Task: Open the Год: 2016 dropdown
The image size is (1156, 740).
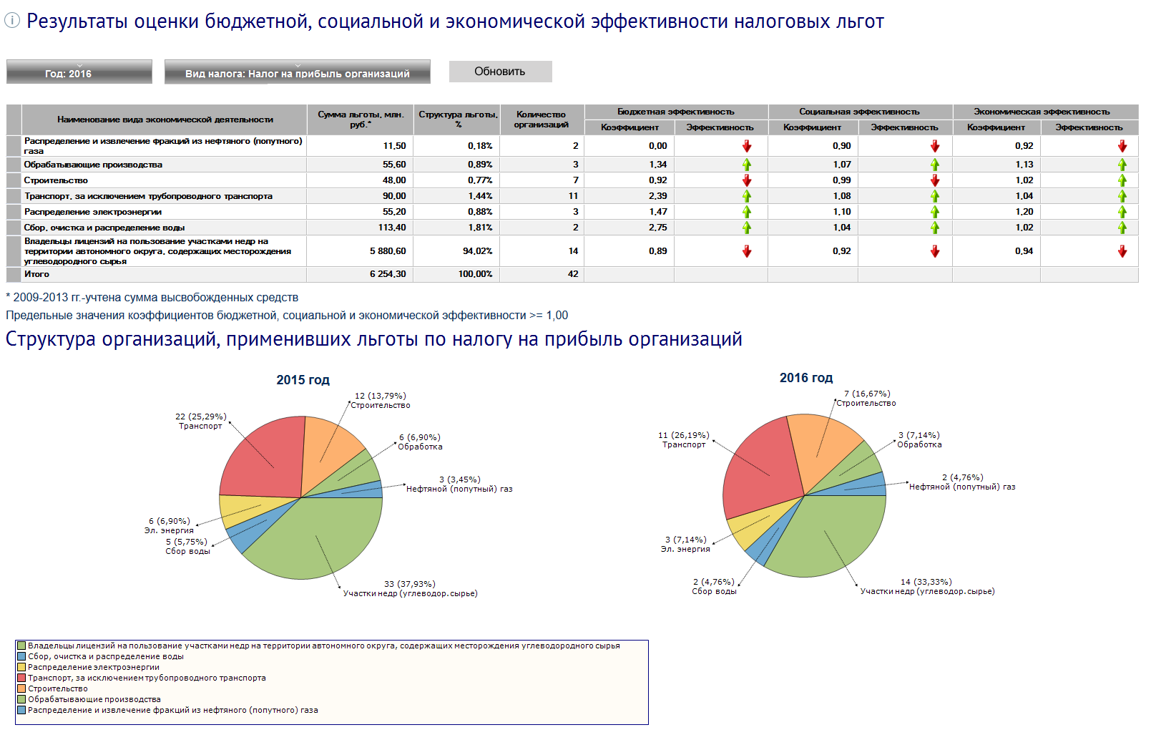Action: 79,72
